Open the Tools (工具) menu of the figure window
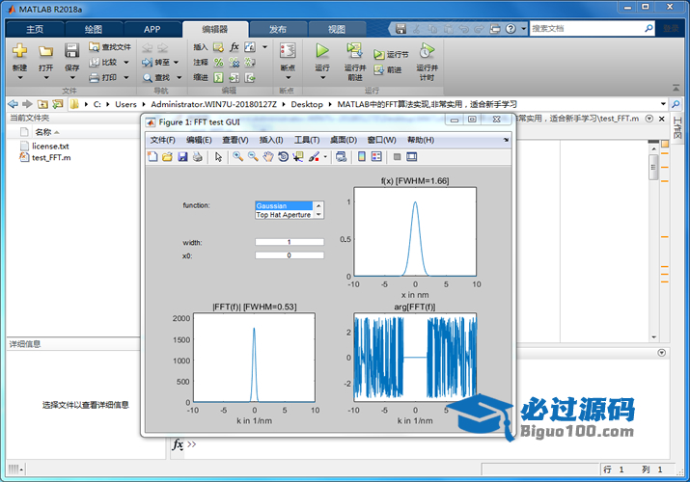 pos(307,140)
